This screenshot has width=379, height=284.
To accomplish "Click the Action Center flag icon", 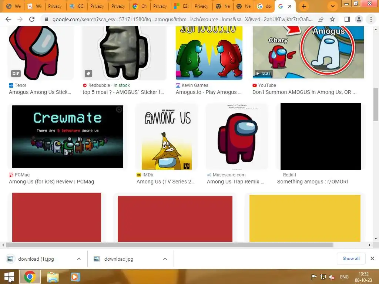I will pos(314,277).
